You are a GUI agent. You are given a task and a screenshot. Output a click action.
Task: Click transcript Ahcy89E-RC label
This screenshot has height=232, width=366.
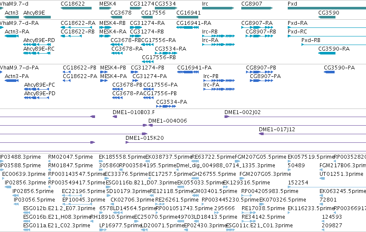pyautogui.click(x=39, y=49)
